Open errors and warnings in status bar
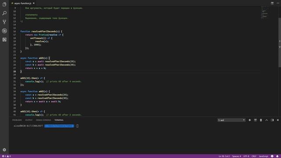281x158 pixels. point(6,156)
